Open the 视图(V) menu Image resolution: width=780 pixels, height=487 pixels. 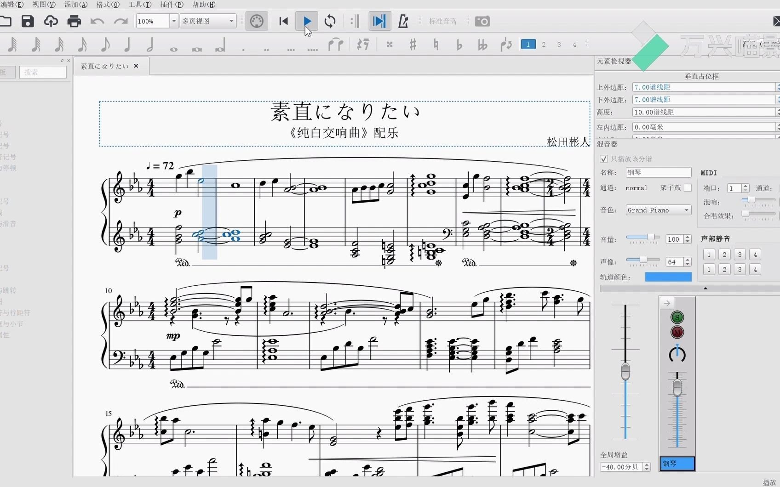click(x=44, y=5)
